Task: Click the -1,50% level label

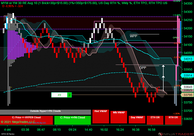Action: pos(176,114)
